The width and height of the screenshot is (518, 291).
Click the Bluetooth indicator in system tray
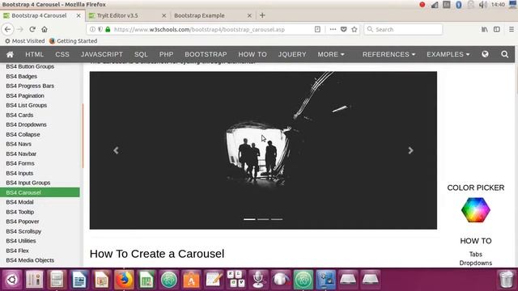[459, 5]
